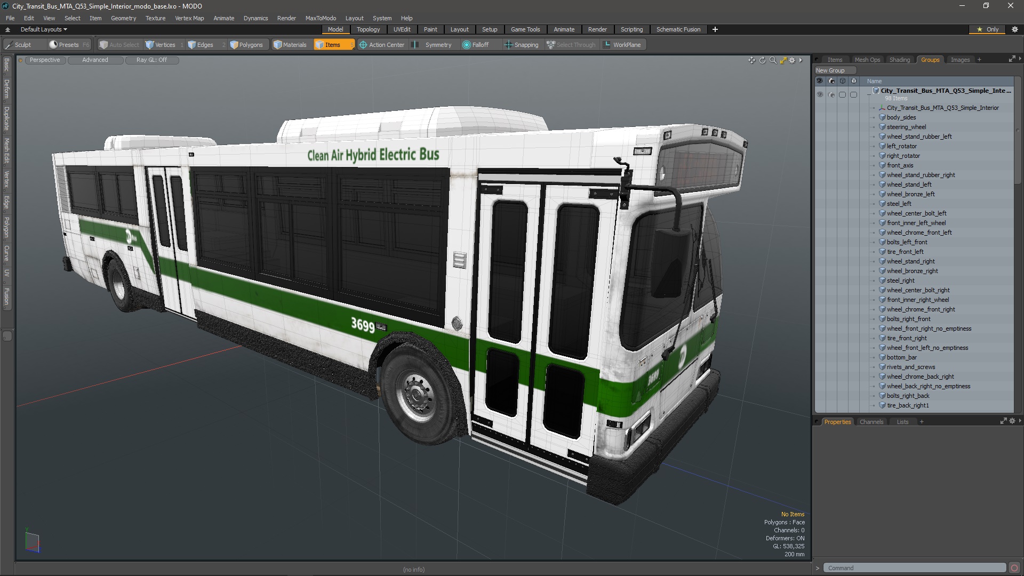Expand the sidebar toggle at top left

tap(7, 29)
